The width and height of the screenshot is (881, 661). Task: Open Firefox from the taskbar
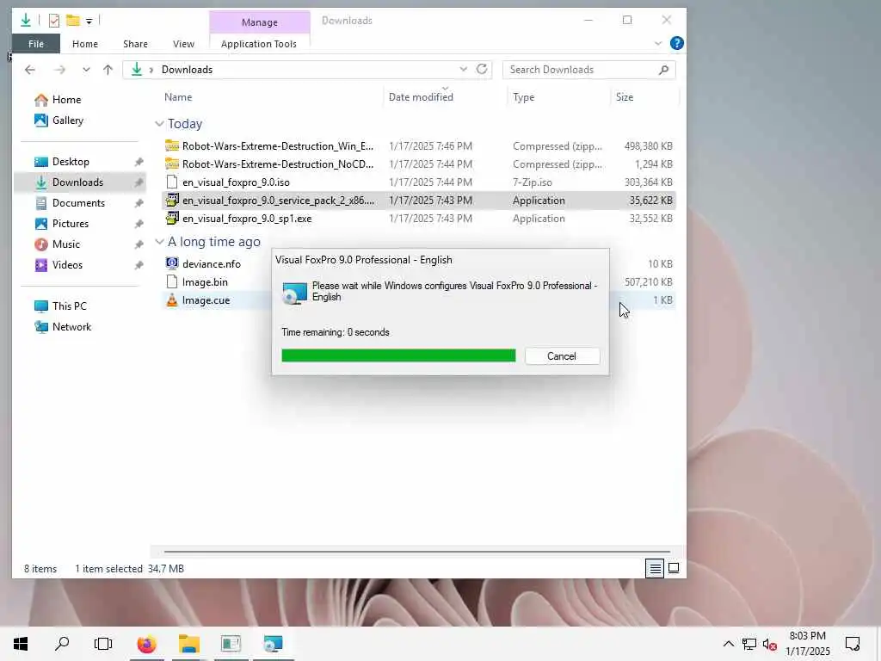click(146, 644)
